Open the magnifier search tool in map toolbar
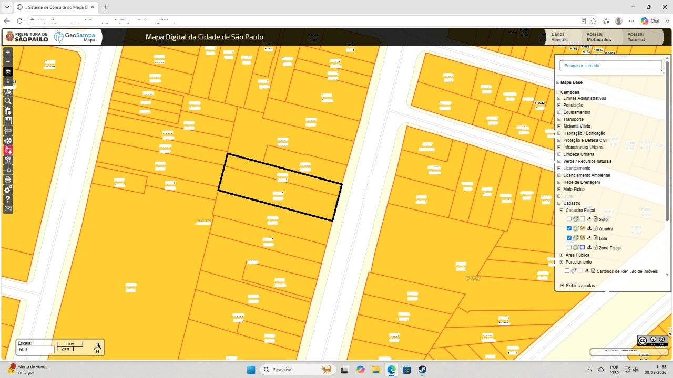 click(8, 101)
